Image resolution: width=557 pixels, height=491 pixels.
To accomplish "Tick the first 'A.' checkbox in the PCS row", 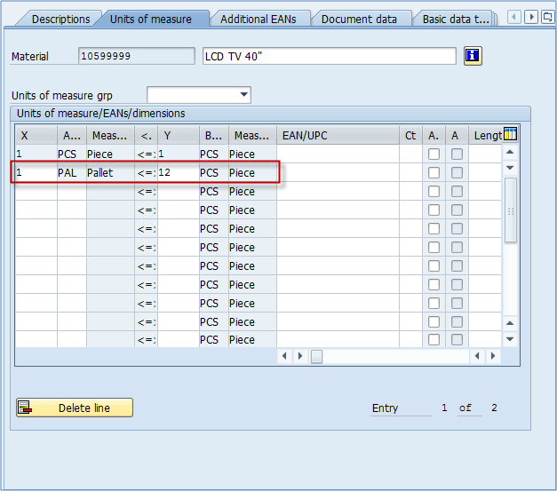I will point(434,154).
